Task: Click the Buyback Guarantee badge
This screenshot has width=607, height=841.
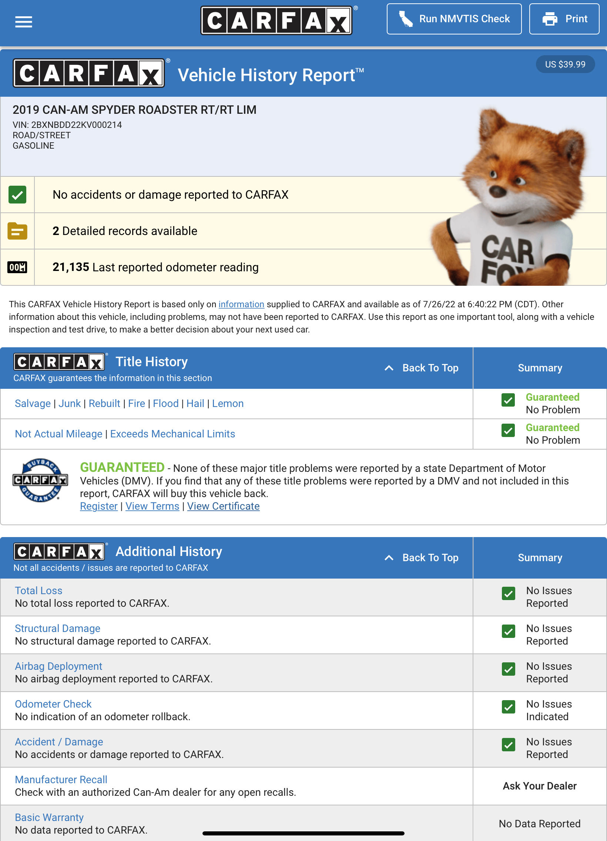Action: pyautogui.click(x=40, y=480)
